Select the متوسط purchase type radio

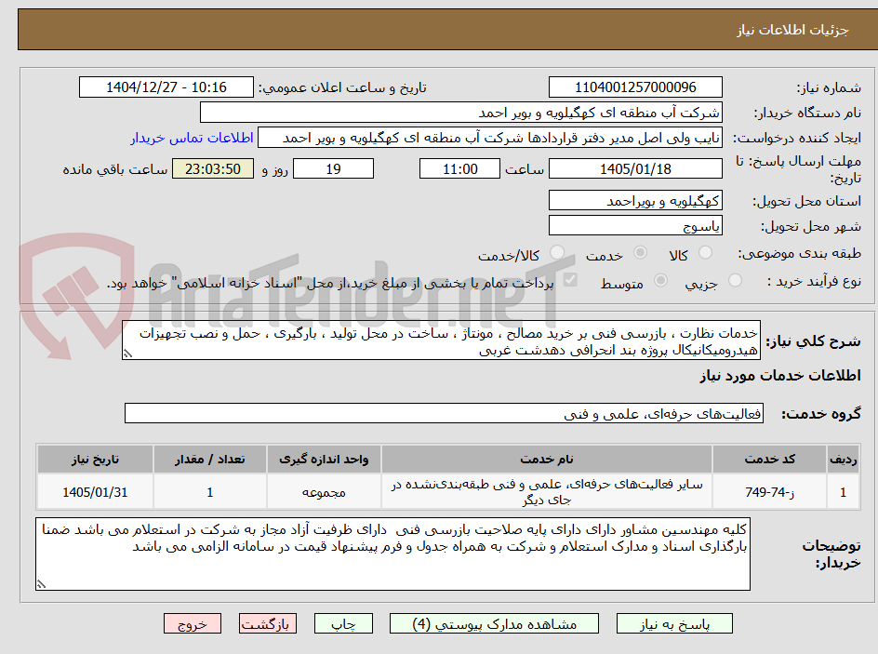(660, 281)
